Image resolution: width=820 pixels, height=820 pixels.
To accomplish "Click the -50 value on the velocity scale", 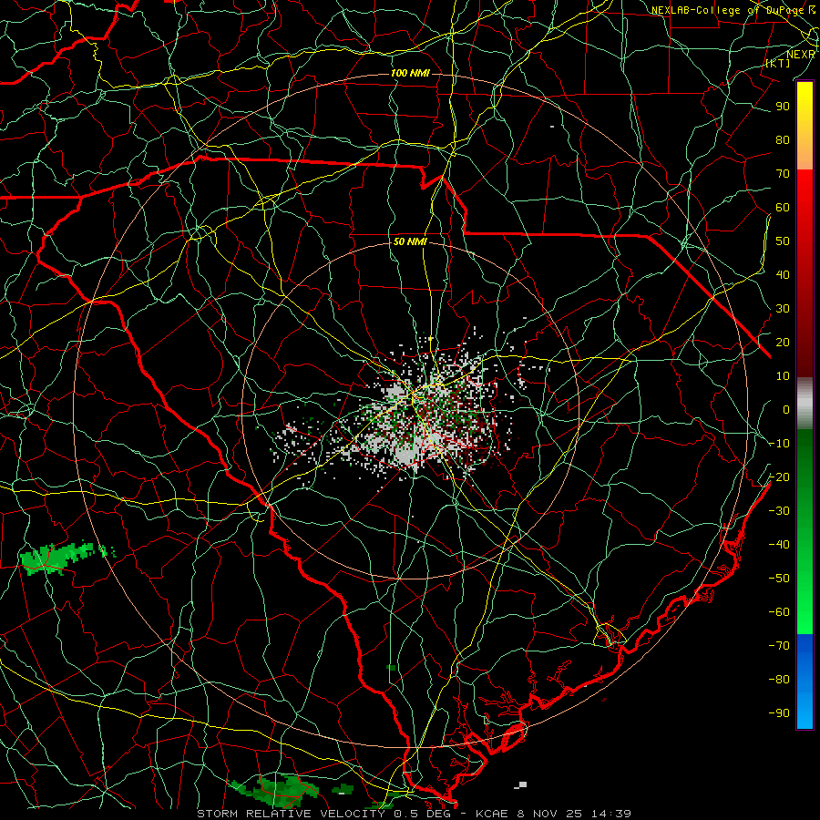I will [x=779, y=578].
